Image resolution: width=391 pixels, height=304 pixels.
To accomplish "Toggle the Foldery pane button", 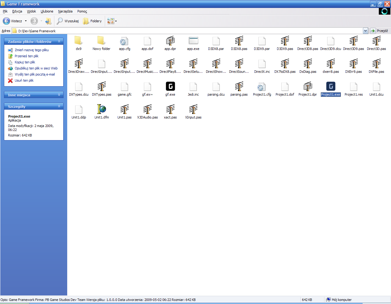I will click(x=92, y=21).
